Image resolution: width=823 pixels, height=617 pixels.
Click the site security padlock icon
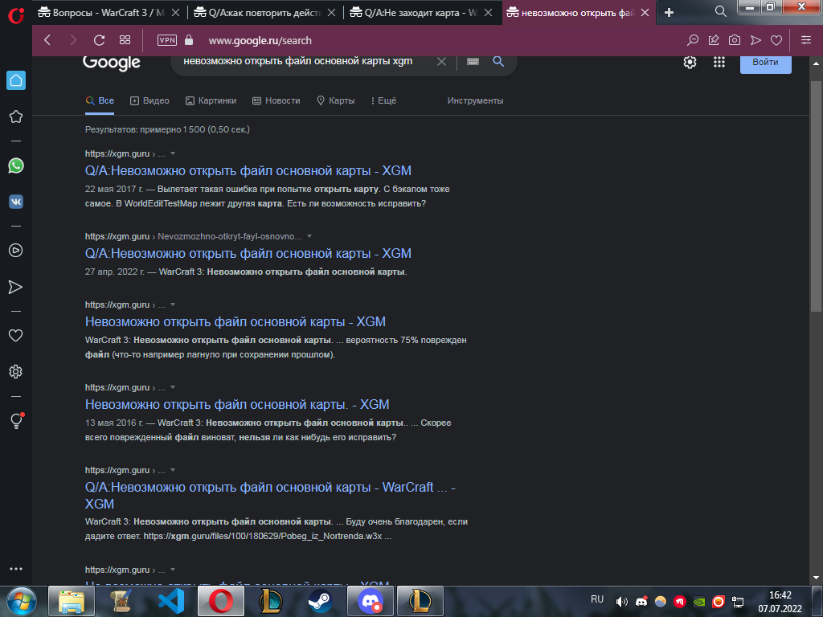[189, 40]
